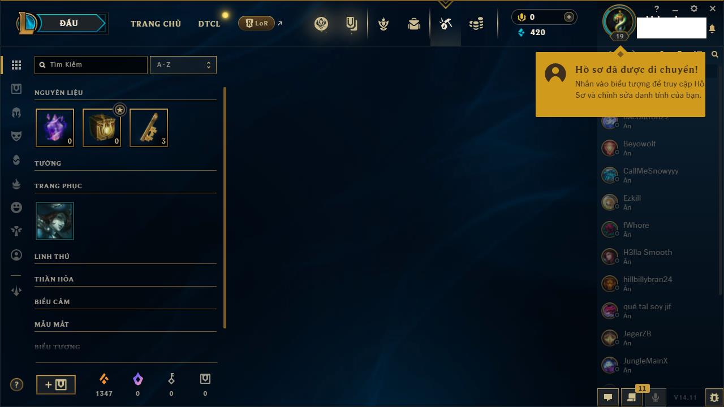724x407 pixels.
Task: Open the help question mark circle
Action: click(x=17, y=385)
